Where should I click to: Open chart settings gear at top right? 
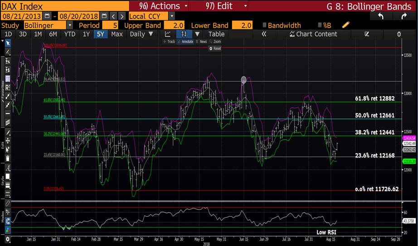(399, 34)
